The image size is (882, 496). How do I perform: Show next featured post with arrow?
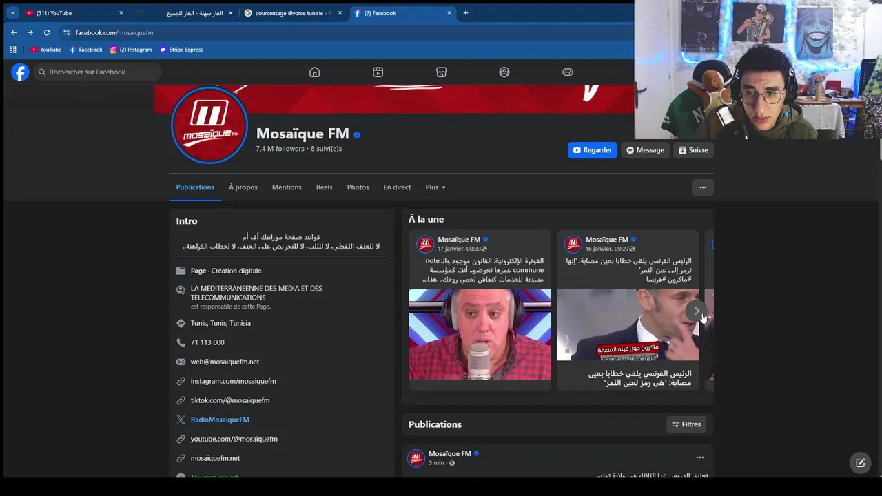point(696,311)
